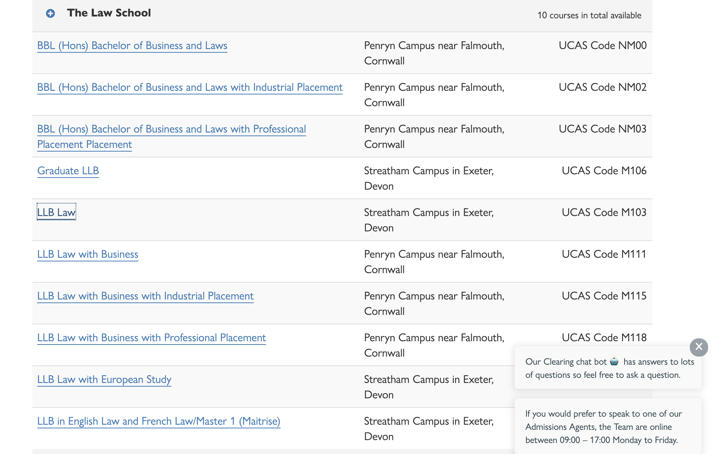Click The Law School heading
The image size is (725, 454).
[x=109, y=13]
